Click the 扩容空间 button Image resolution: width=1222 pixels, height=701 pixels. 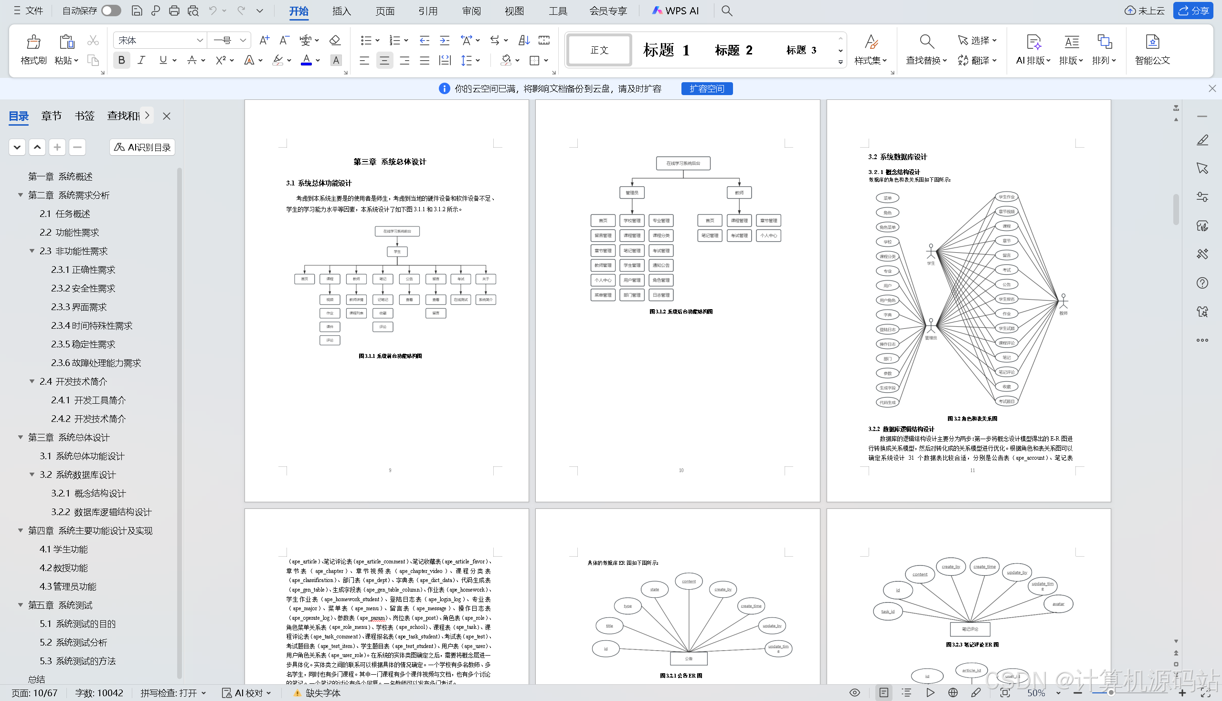coord(706,88)
